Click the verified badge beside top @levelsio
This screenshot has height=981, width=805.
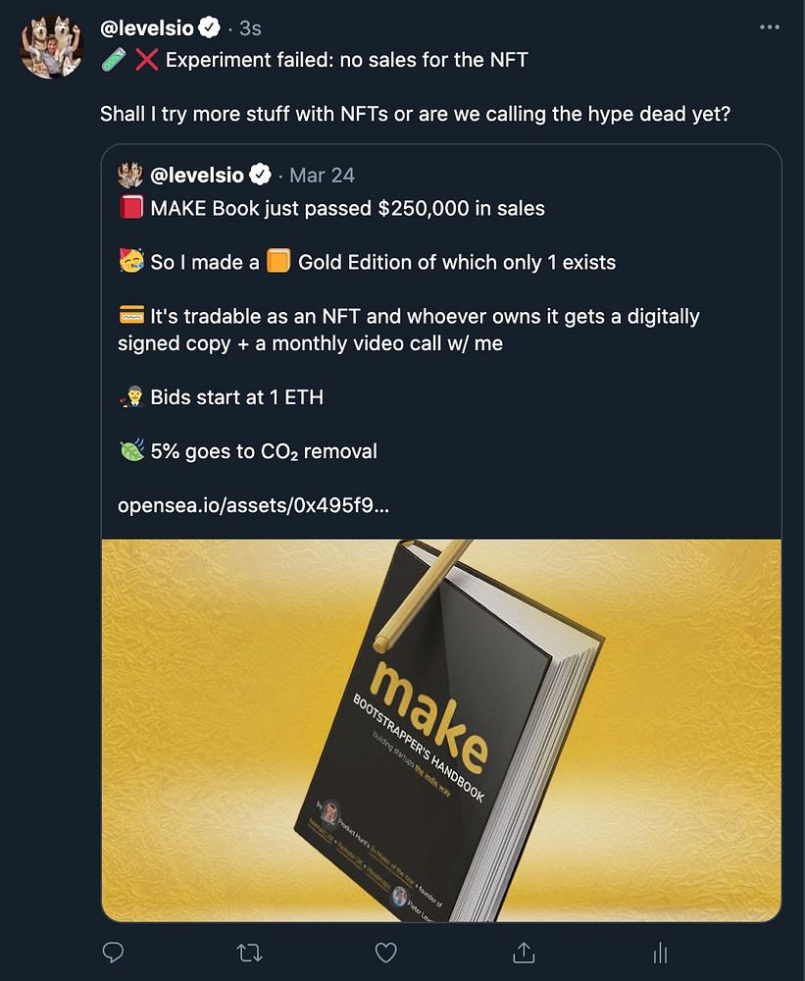tap(211, 28)
